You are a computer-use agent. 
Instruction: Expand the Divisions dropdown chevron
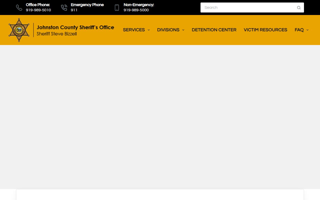[183, 30]
